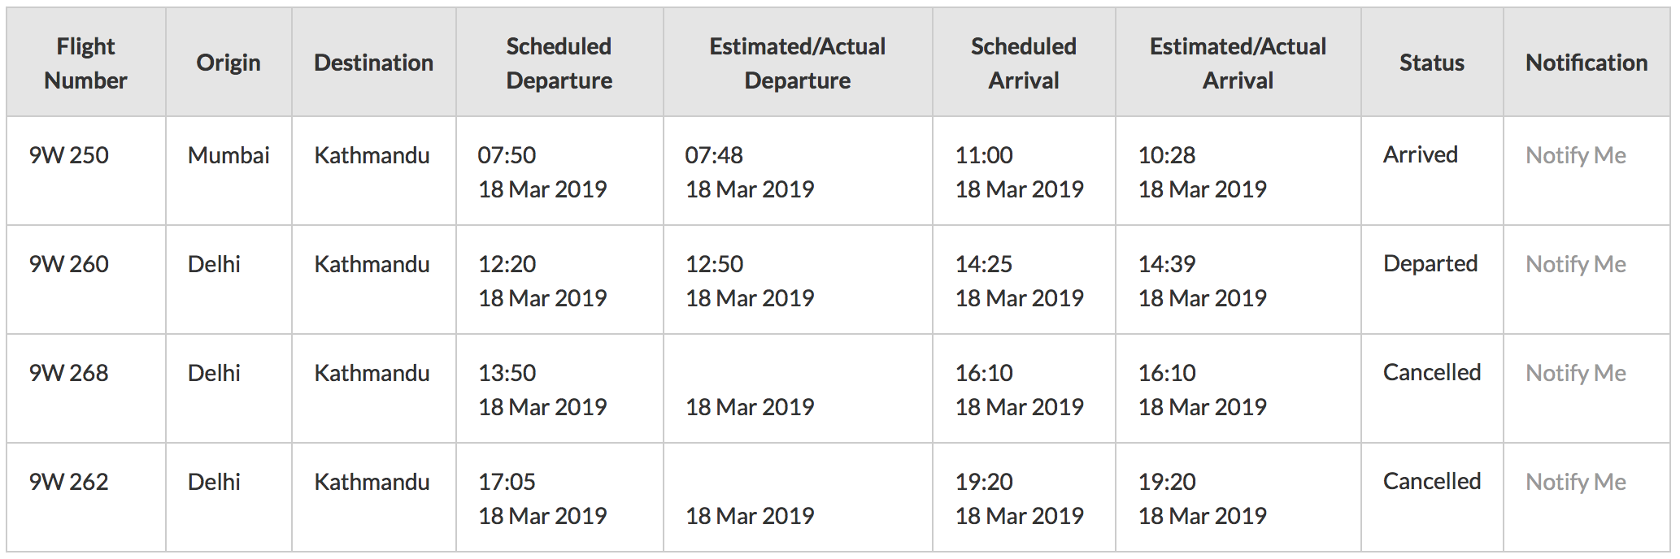1680x559 pixels.
Task: Select flight number 9W 250 cell
Action: [86, 171]
